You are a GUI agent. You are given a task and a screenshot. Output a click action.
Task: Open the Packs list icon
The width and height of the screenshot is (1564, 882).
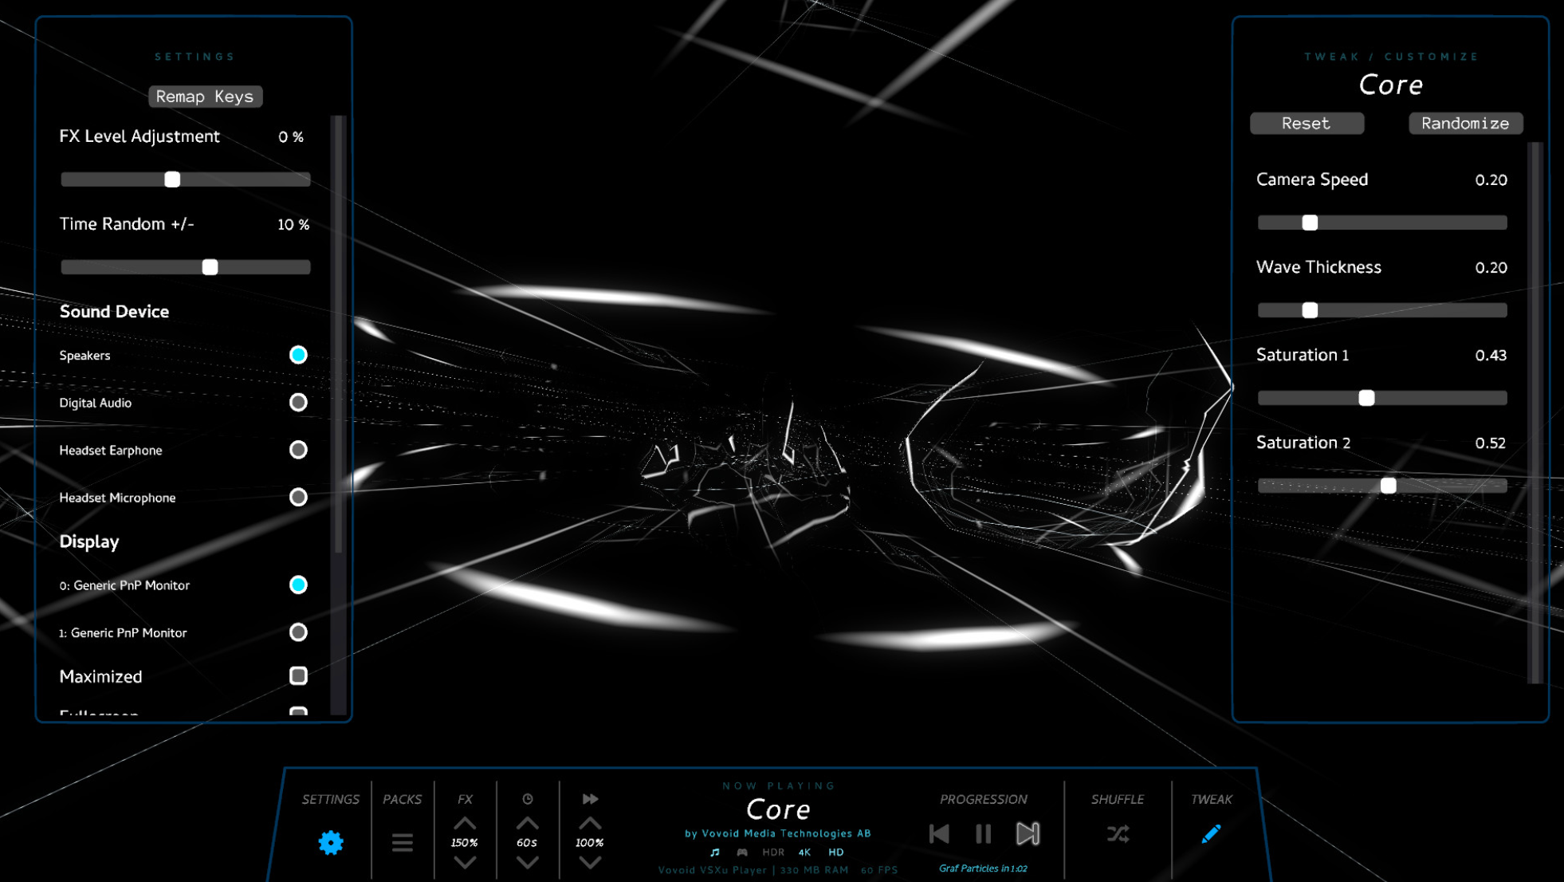pyautogui.click(x=402, y=841)
